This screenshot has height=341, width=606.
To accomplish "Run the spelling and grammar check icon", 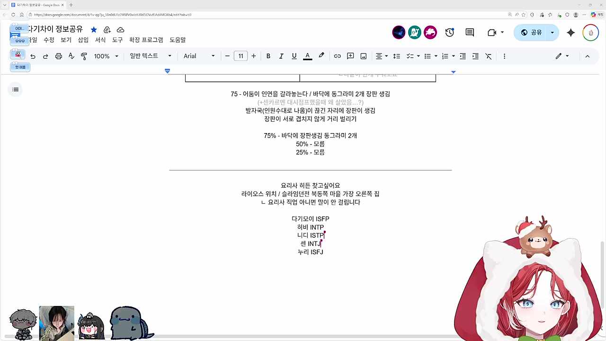I will [x=71, y=56].
